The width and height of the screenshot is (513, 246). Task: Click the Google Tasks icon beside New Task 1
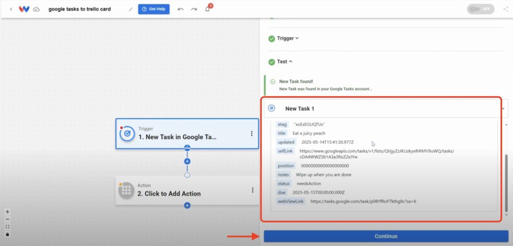tap(272, 108)
